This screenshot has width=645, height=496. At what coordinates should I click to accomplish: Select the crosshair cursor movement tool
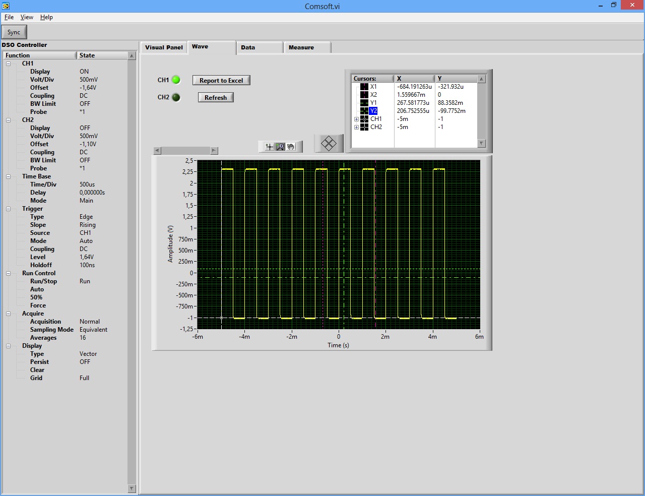tap(270, 147)
